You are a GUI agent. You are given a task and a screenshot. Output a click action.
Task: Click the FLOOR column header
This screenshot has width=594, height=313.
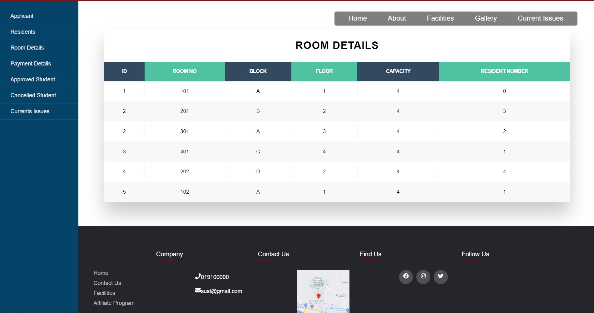click(x=324, y=71)
